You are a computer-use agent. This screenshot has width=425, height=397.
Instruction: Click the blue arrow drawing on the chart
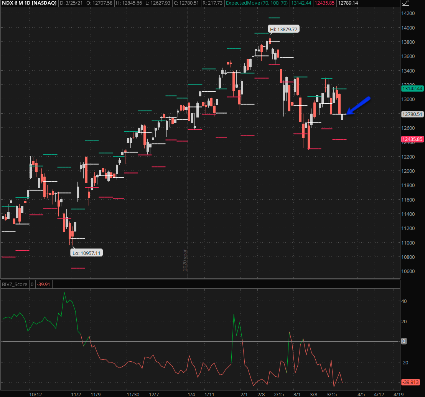tap(358, 106)
